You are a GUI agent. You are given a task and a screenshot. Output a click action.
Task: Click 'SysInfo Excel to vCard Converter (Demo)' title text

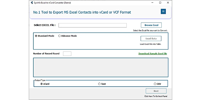(x=52, y=3)
